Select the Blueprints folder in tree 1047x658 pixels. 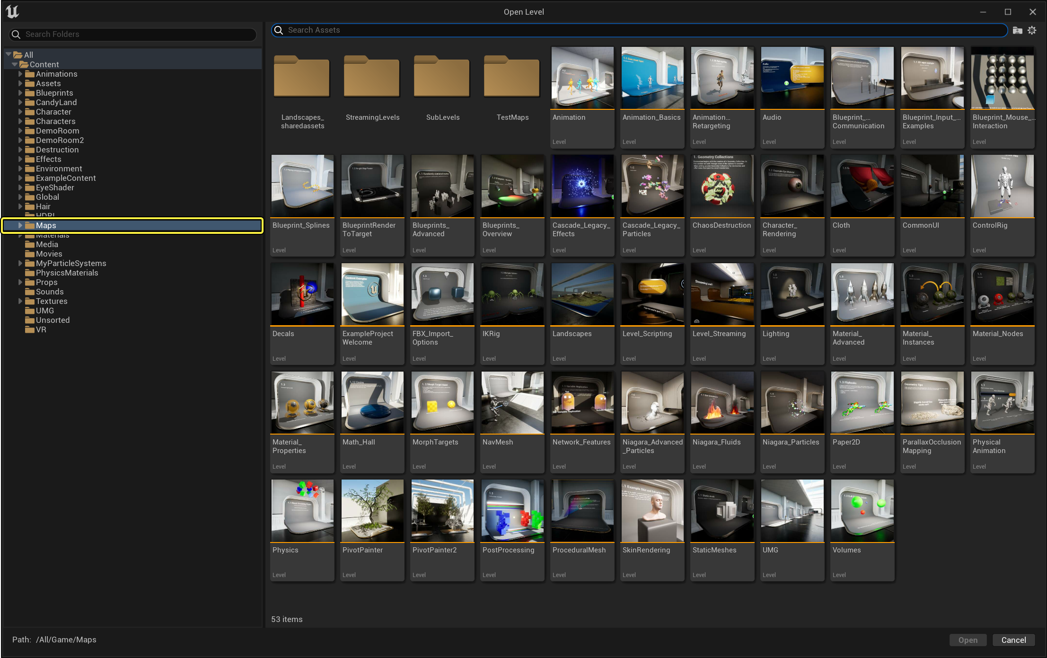(x=54, y=93)
